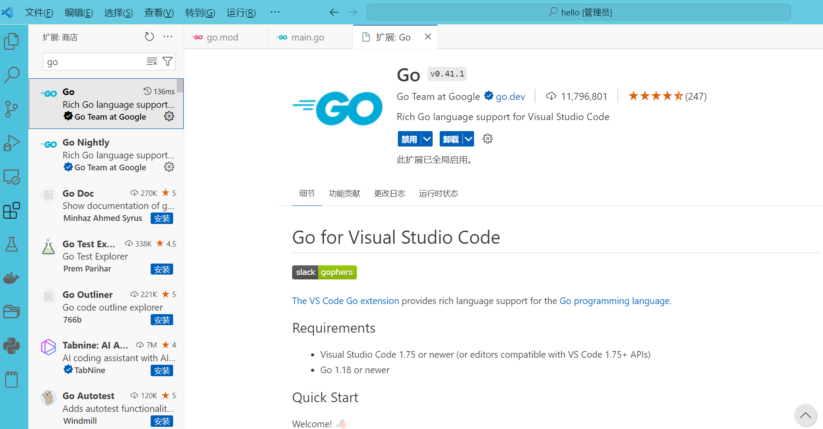
Task: Click the scroll to top button
Action: click(805, 415)
